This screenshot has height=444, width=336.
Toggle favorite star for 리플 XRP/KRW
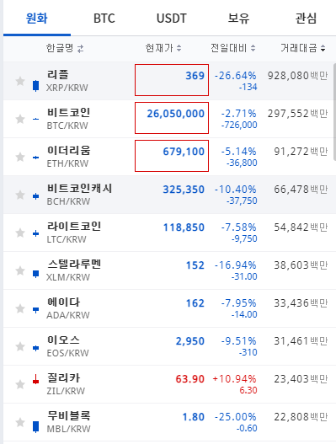20,81
